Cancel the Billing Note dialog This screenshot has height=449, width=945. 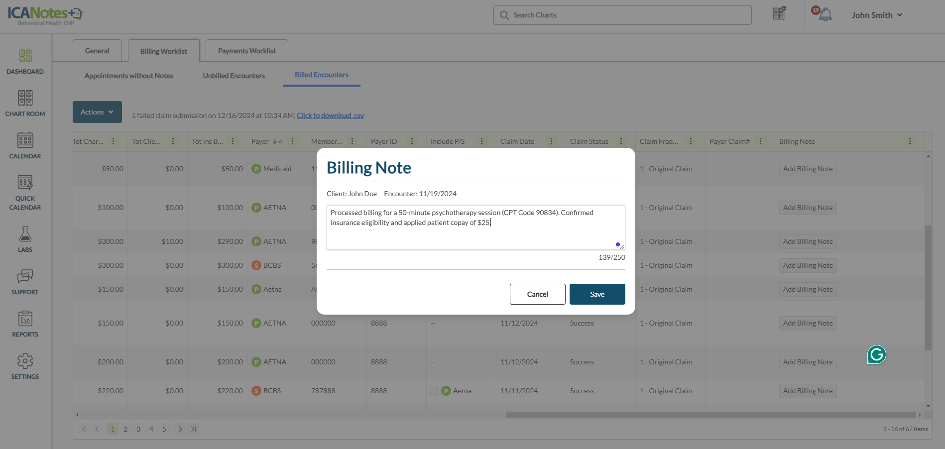click(x=537, y=294)
